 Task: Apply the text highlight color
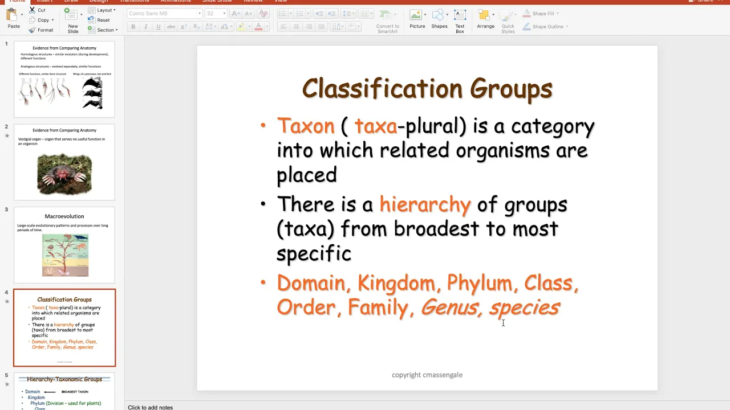241,27
